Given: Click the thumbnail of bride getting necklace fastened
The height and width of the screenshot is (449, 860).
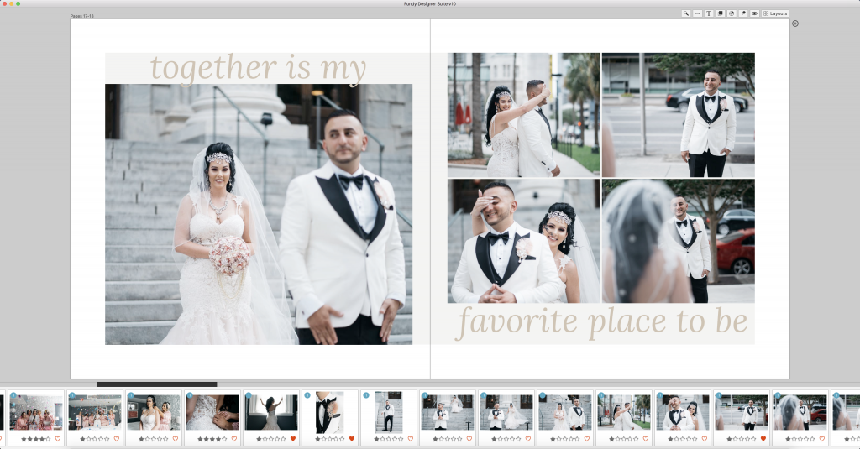Looking at the screenshot, I should (x=154, y=412).
